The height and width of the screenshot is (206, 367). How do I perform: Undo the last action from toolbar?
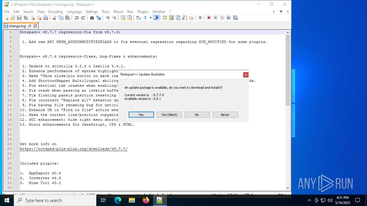coord(77,18)
